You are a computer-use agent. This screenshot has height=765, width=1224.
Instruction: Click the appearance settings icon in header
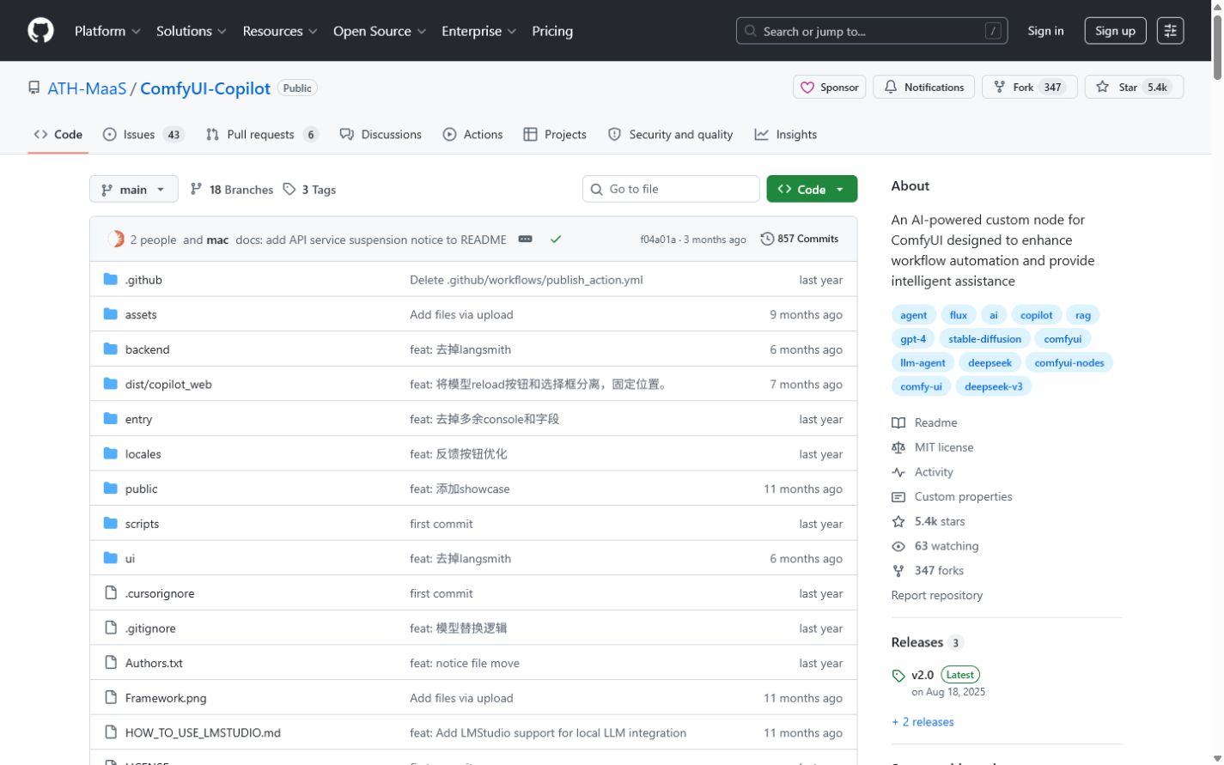(1170, 31)
